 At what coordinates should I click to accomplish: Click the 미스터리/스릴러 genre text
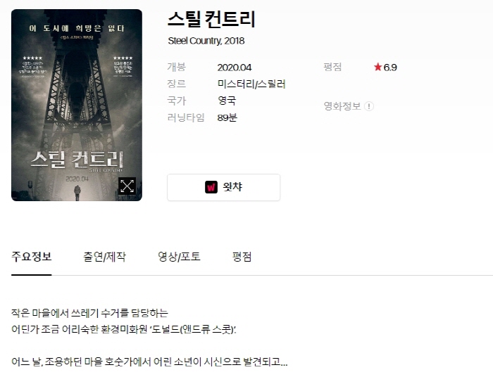[x=251, y=84]
